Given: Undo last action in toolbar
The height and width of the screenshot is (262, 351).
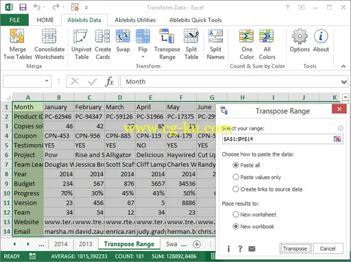Looking at the screenshot, I should (x=37, y=8).
